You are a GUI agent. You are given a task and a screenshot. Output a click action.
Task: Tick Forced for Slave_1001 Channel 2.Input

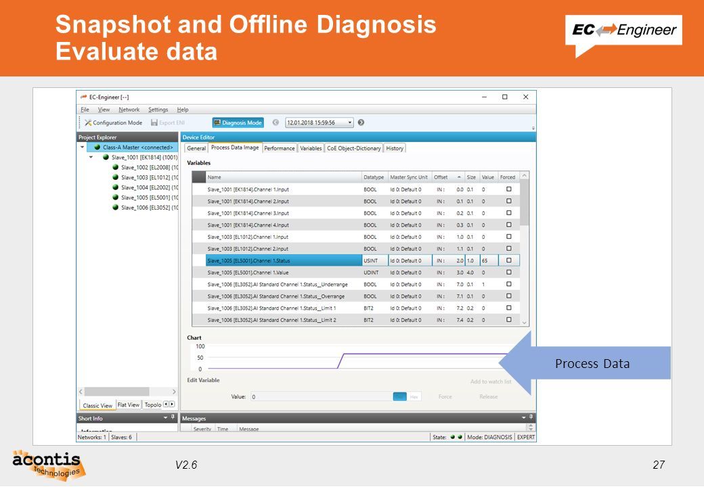pyautogui.click(x=508, y=201)
